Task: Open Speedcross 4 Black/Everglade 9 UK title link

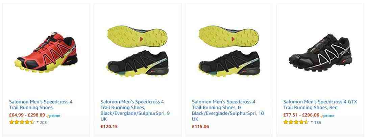Action: pyautogui.click(x=135, y=110)
